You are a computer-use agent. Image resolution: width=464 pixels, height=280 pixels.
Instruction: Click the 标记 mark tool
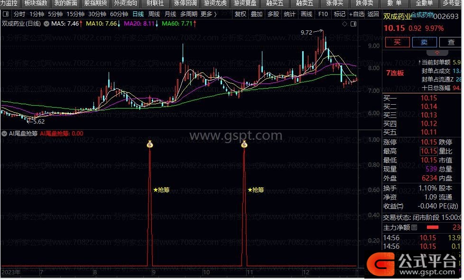[339, 14]
